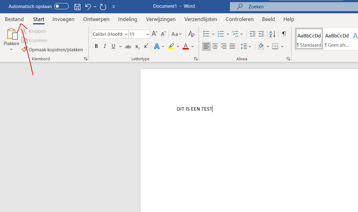Apply yellow text highlight color
The height and width of the screenshot is (212, 358).
click(171, 46)
